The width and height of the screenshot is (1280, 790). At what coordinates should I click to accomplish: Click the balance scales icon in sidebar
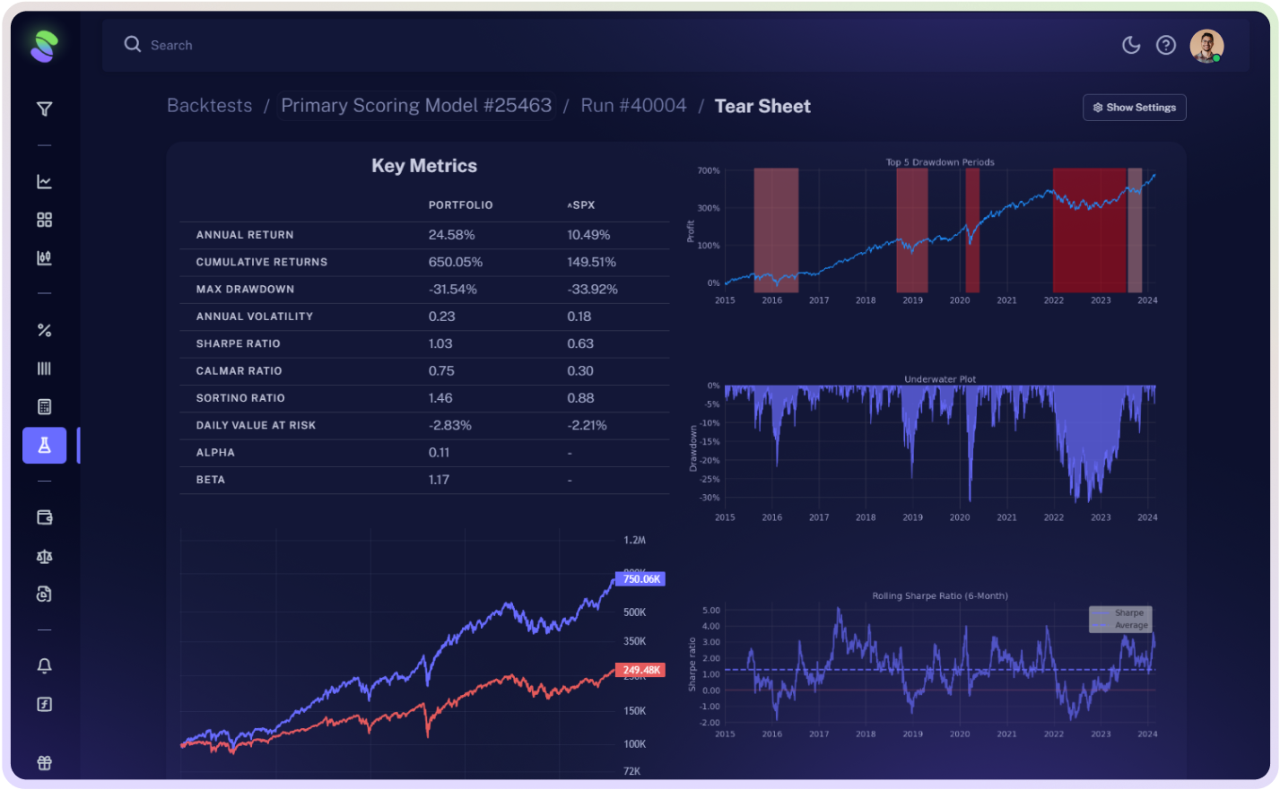(x=44, y=556)
